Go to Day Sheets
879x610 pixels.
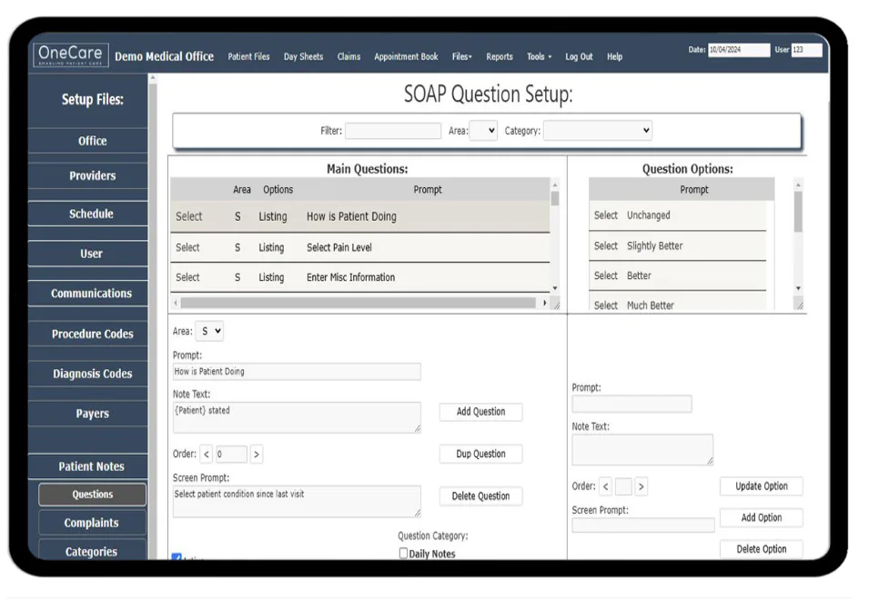[x=303, y=56]
